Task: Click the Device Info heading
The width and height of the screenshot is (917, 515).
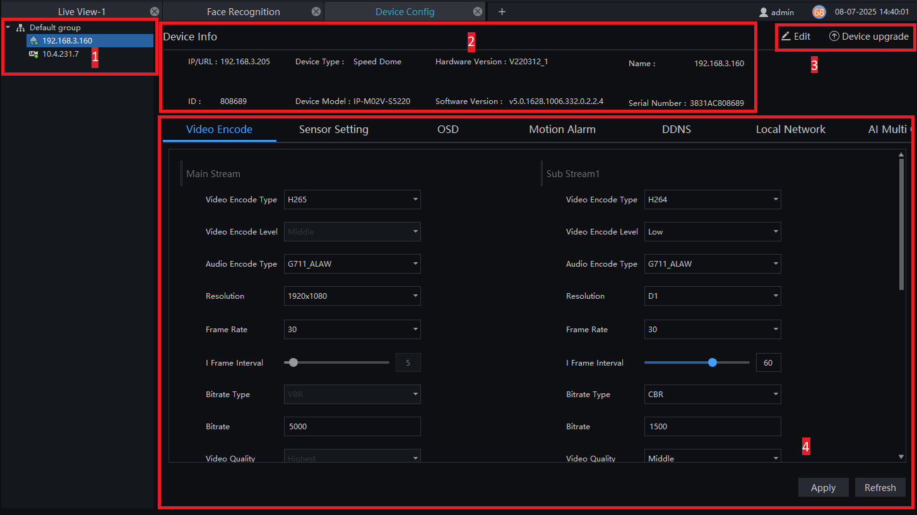Action: tap(190, 37)
